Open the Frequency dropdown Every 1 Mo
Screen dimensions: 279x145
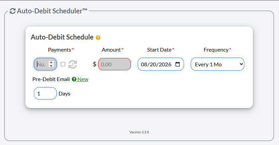click(218, 64)
